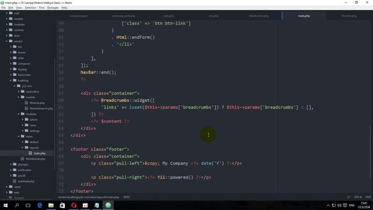Expand the mail folder arrow

(x=6, y=13)
